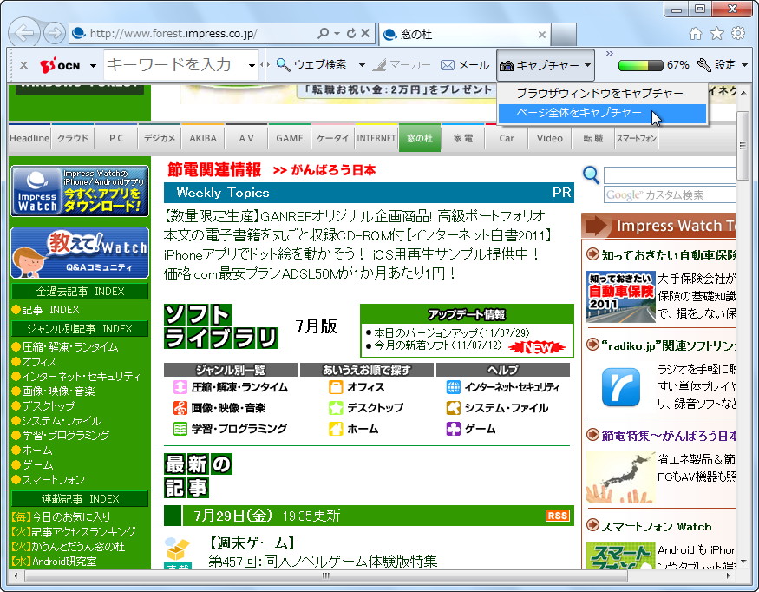Click the horizontal scrollbar thumb

[x=326, y=576]
